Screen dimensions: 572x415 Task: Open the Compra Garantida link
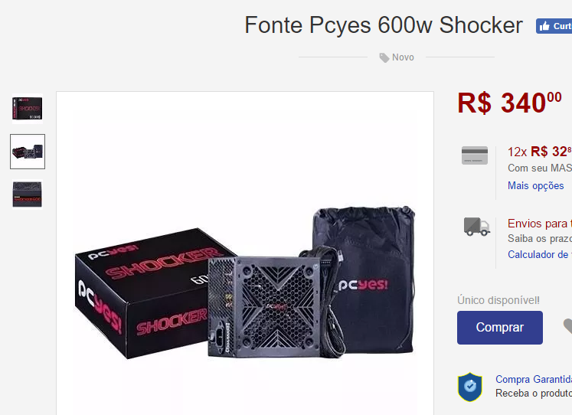pyautogui.click(x=534, y=379)
